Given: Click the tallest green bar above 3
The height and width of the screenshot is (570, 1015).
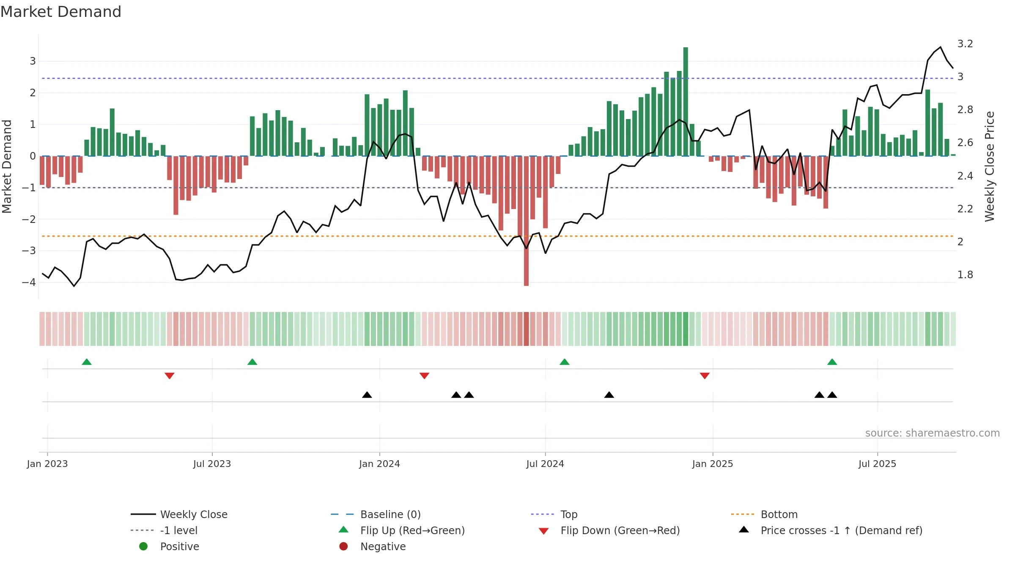Looking at the screenshot, I should pyautogui.click(x=686, y=102).
